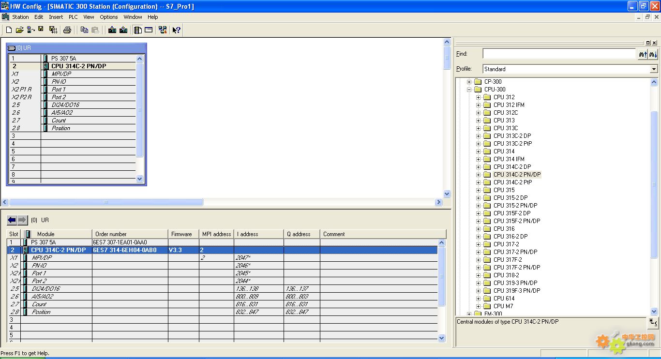This screenshot has height=359, width=661.
Task: Collapse the CPU-300 tree node
Action: point(469,90)
